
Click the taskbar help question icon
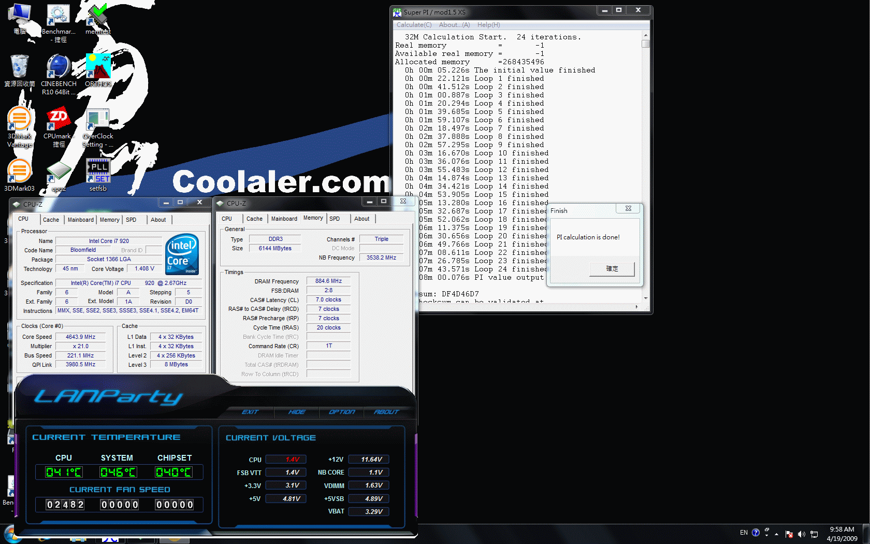(756, 533)
